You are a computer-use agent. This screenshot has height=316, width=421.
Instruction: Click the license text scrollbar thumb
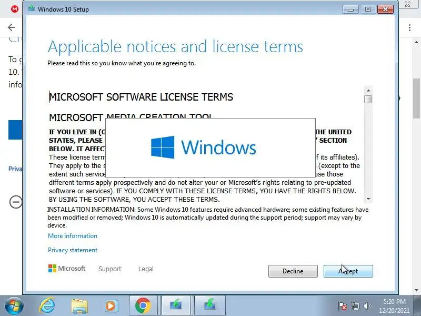368,99
